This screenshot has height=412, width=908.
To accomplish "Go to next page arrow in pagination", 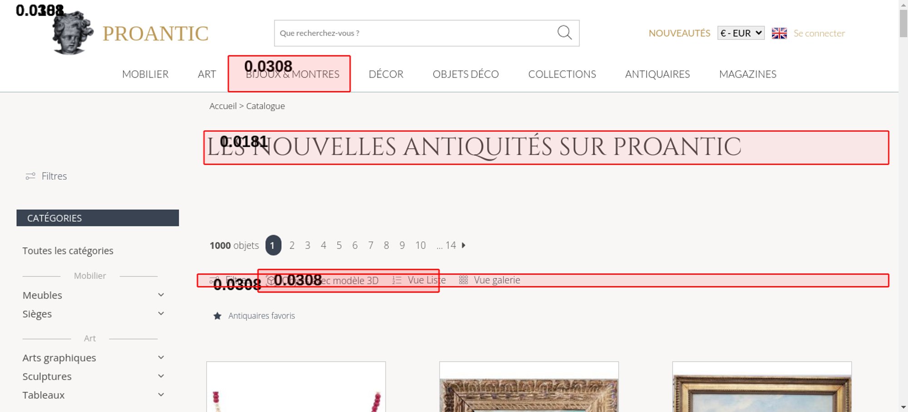I will pos(464,245).
